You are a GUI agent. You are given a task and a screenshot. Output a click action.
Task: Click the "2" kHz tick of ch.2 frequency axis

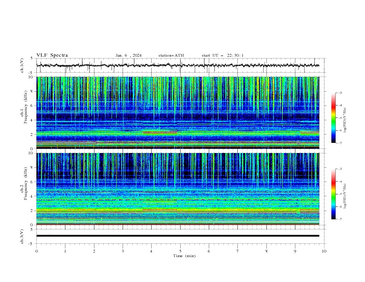click(32, 211)
